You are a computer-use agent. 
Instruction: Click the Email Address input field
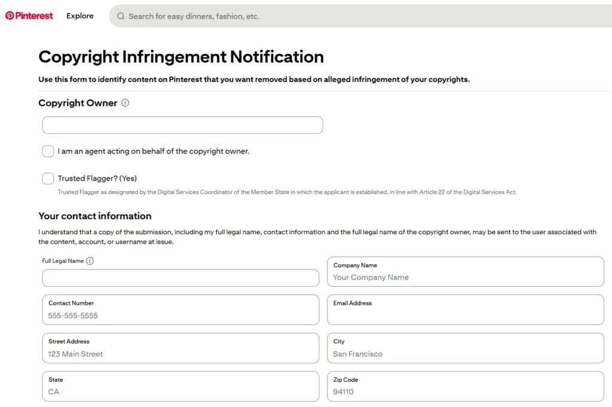pos(466,310)
